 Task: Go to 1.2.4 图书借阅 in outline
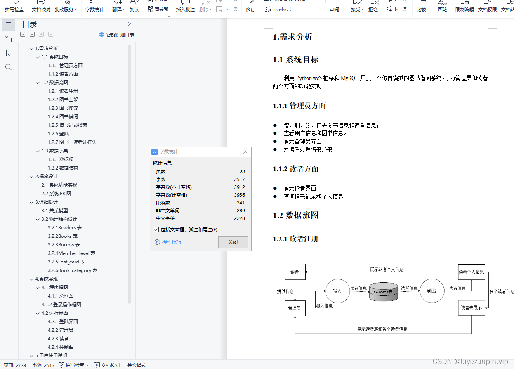pos(63,117)
